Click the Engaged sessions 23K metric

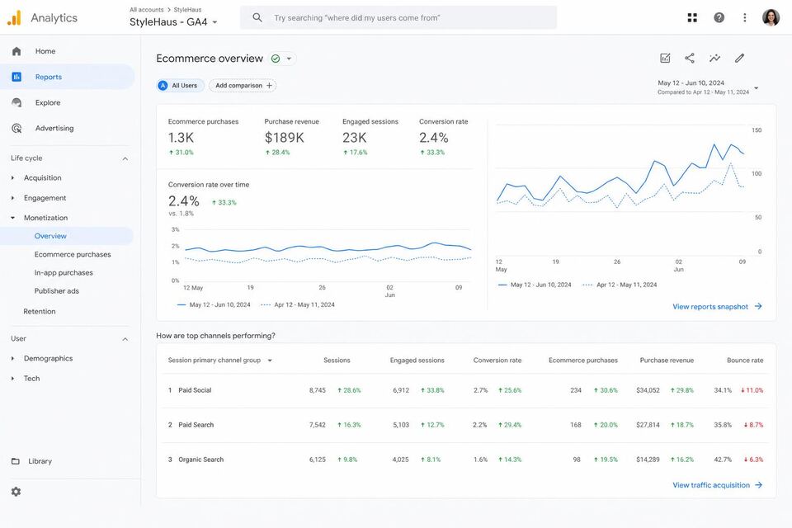coord(370,137)
